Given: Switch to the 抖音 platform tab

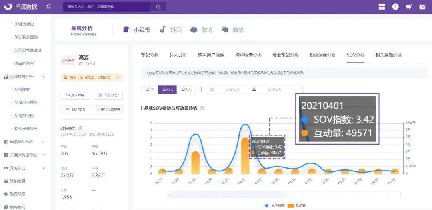Looking at the screenshot, I should pyautogui.click(x=171, y=30).
